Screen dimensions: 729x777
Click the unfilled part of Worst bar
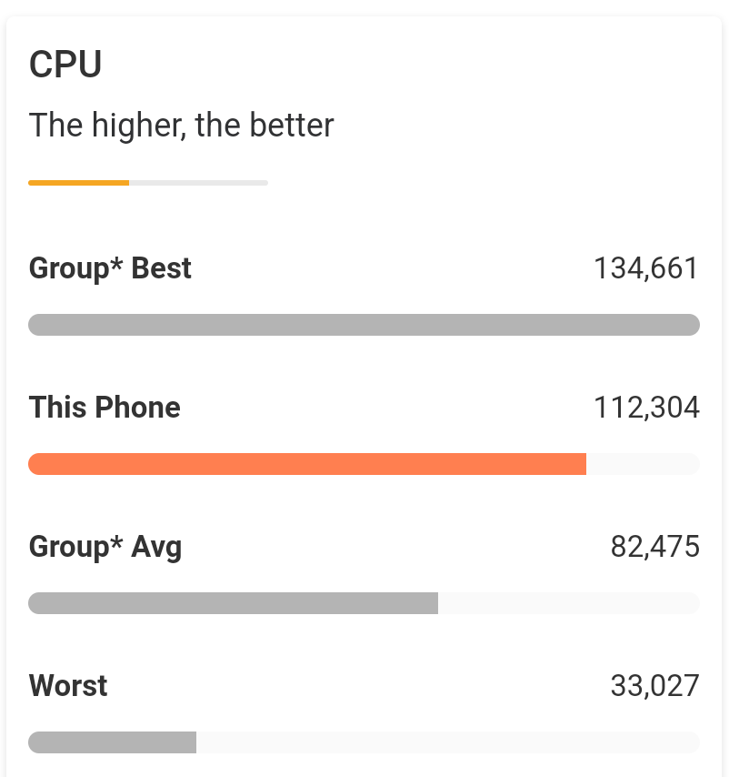(x=447, y=742)
